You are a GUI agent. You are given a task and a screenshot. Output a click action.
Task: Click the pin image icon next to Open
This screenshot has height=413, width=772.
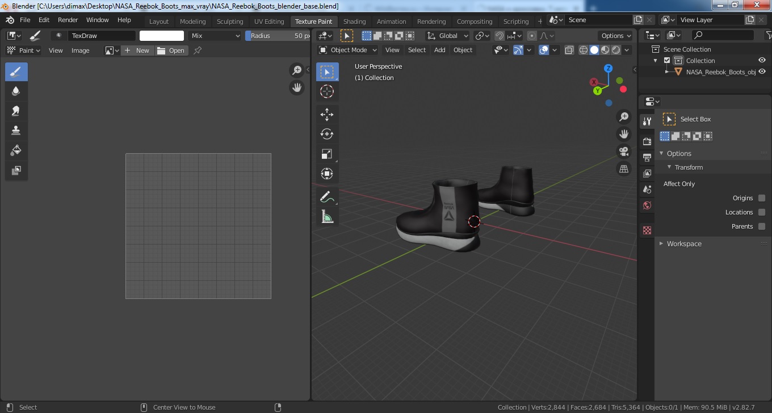click(x=198, y=50)
